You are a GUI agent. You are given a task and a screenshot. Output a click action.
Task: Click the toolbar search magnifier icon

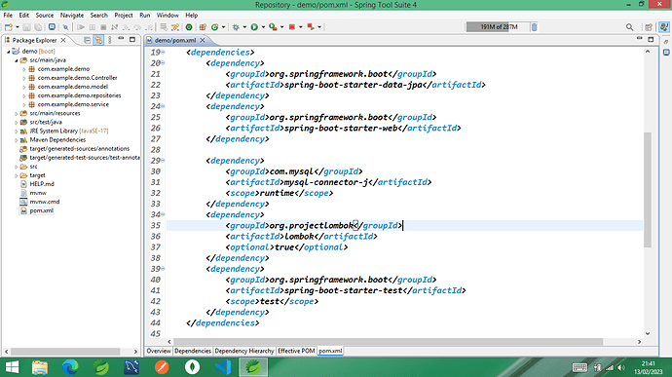tap(629, 27)
